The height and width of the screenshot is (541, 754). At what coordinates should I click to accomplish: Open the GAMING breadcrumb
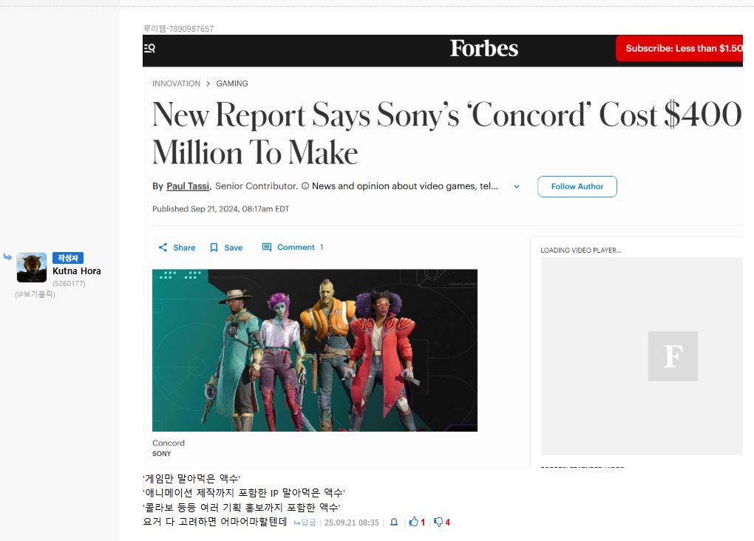(x=232, y=84)
